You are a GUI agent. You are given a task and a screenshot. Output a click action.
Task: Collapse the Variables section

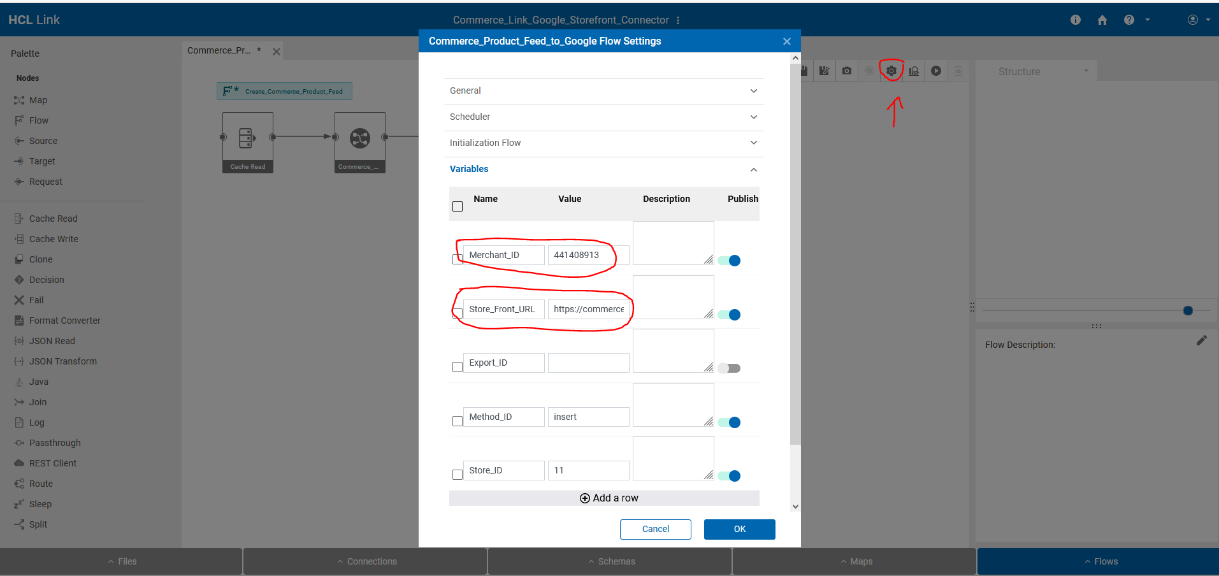604,169
